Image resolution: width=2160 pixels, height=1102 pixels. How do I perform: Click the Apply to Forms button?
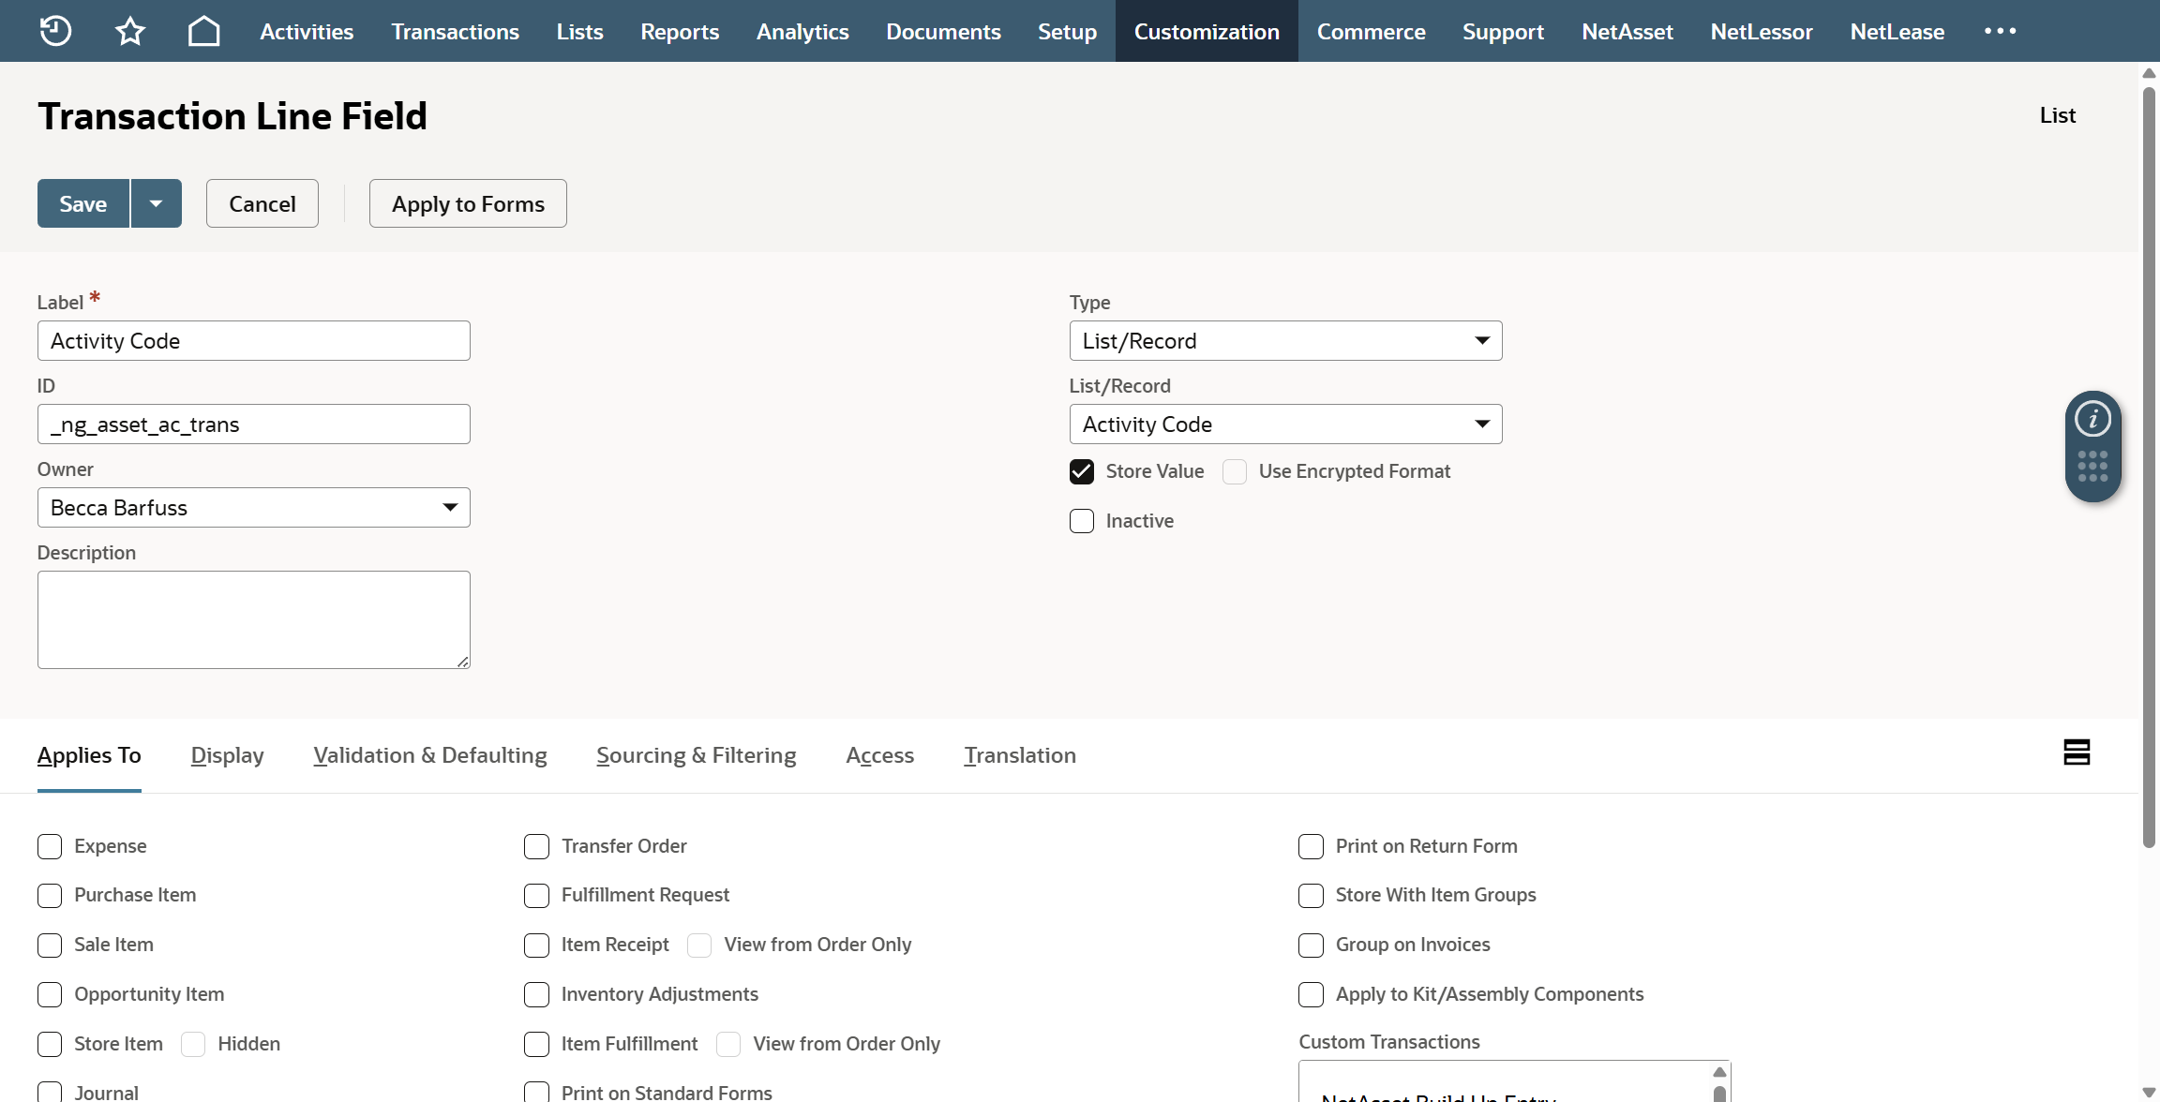pyautogui.click(x=468, y=203)
